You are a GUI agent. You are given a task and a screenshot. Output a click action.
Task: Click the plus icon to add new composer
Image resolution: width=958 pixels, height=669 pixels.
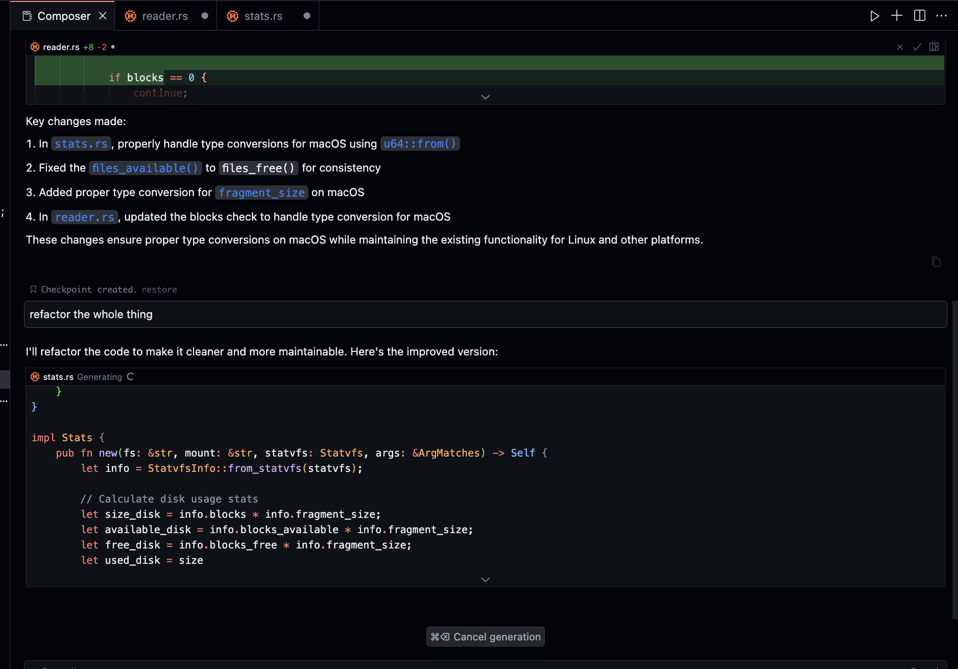[897, 16]
